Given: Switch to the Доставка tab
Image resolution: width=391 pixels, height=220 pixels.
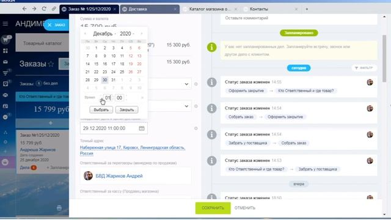Looking at the screenshot, I should pos(150,9).
